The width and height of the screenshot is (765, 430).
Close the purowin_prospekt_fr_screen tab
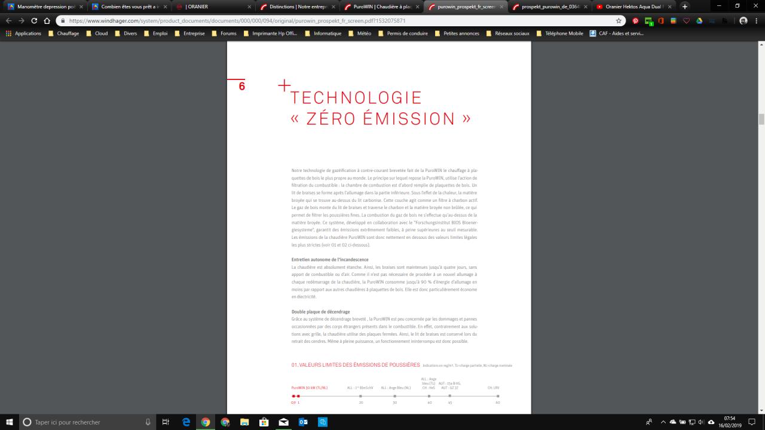501,7
